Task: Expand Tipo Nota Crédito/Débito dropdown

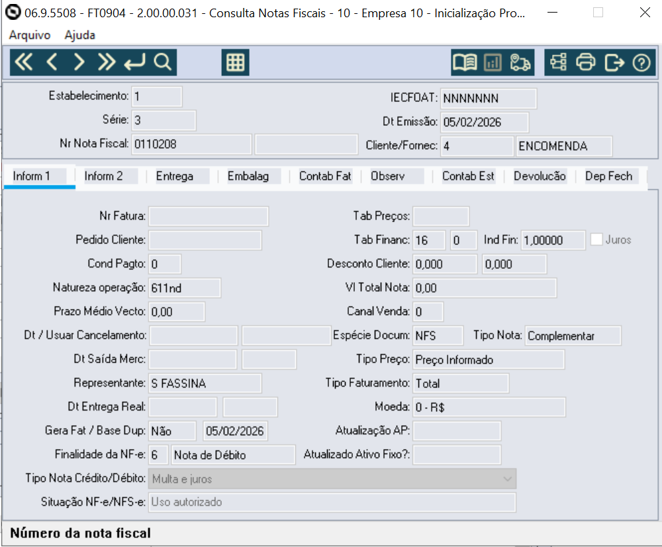Action: pos(507,479)
